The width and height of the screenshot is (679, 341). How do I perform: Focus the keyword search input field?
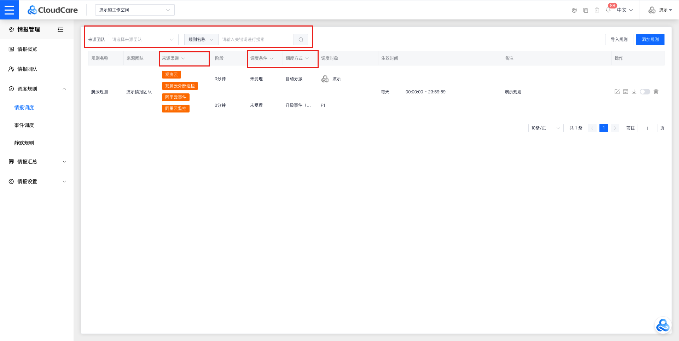click(256, 40)
